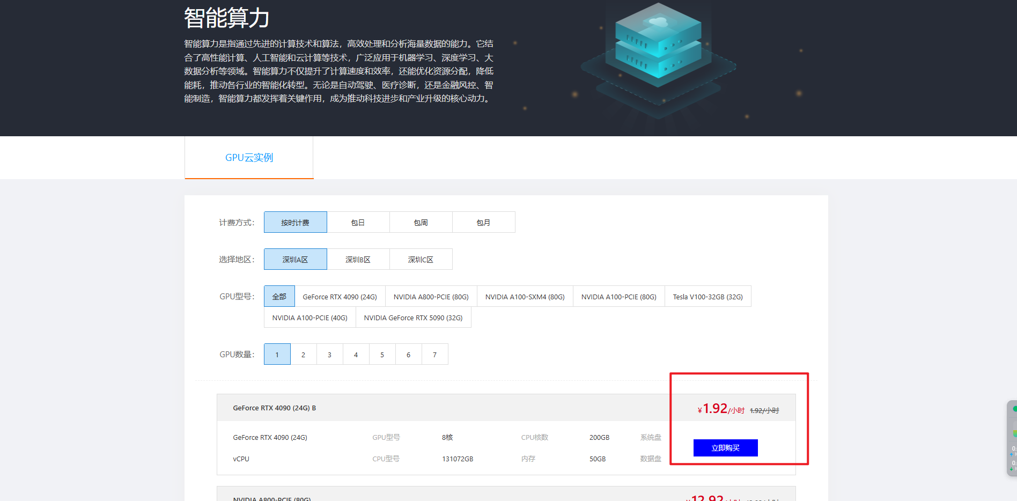Click the GeForce RTX 4090 (24G) B card title

274,408
